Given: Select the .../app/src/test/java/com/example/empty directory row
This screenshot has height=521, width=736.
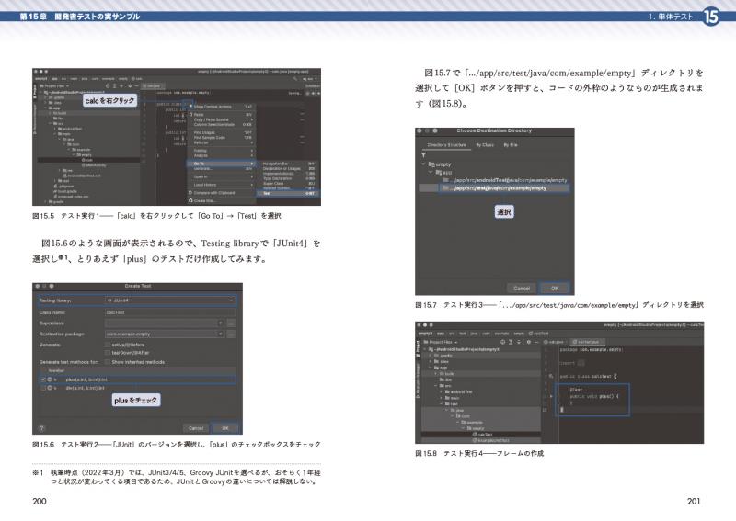Looking at the screenshot, I should click(x=494, y=188).
